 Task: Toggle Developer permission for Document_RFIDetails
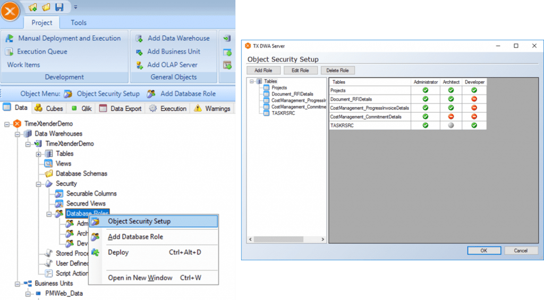click(474, 99)
